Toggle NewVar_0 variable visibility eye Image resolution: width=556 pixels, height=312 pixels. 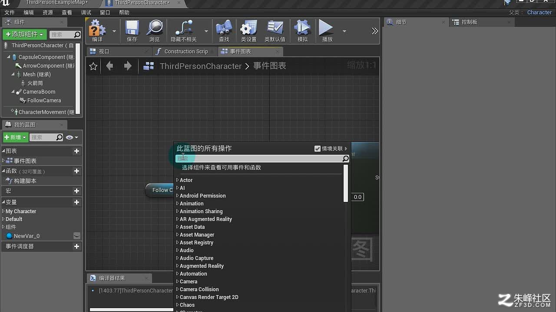[x=77, y=236]
